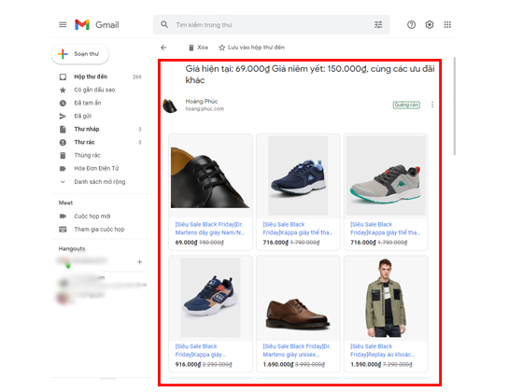Click the send icon beside Đã gửi

tap(63, 116)
